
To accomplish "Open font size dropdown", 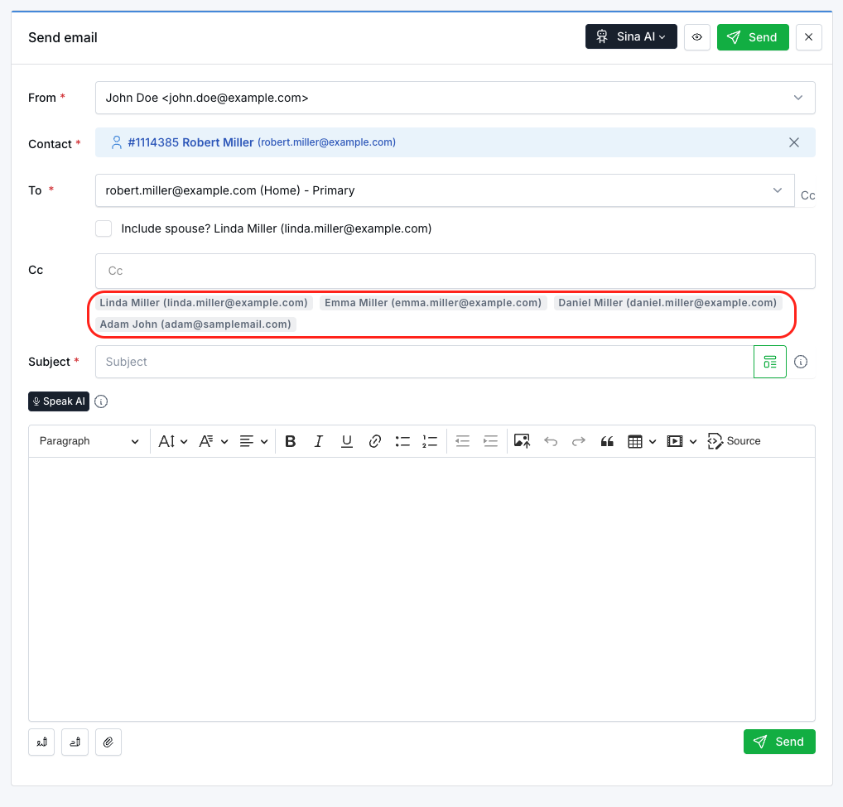I will (x=172, y=441).
